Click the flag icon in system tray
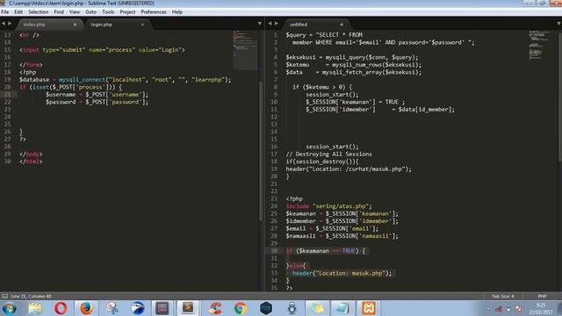The height and width of the screenshot is (316, 562). point(518,308)
